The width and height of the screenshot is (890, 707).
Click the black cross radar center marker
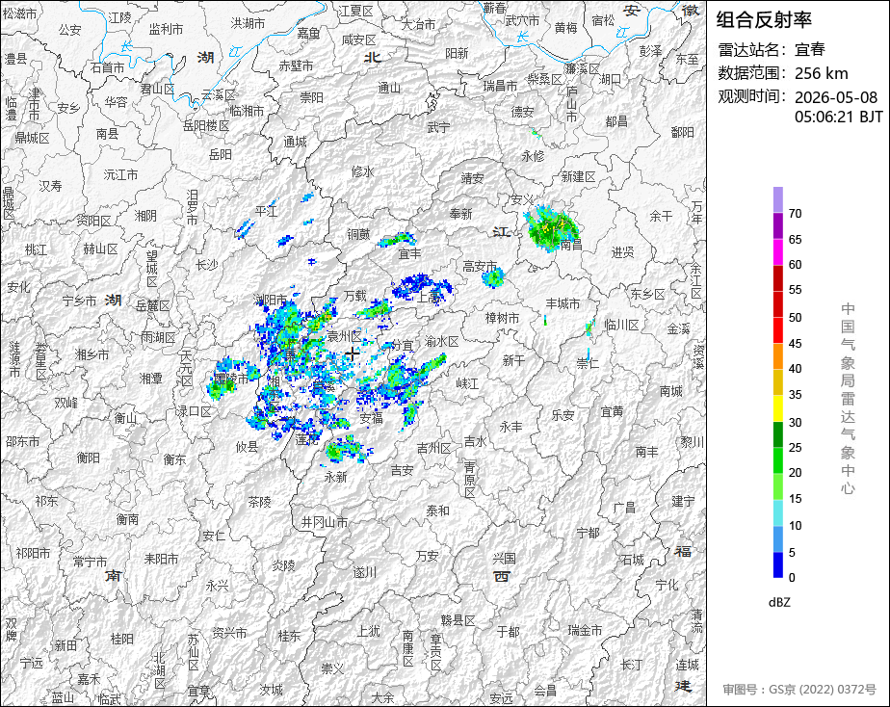point(353,353)
